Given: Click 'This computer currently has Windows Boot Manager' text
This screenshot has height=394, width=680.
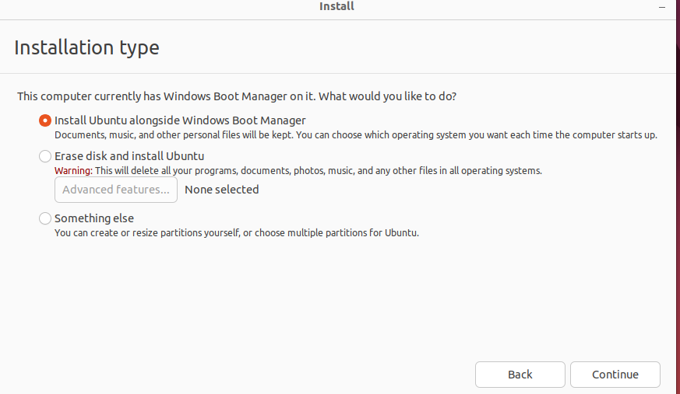Looking at the screenshot, I should [237, 96].
